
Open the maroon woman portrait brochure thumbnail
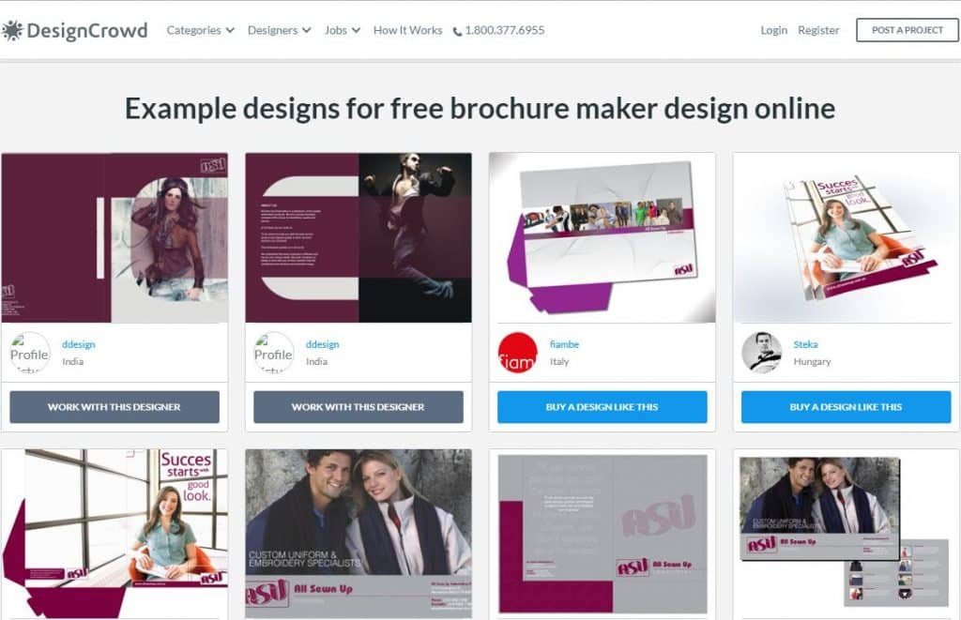click(x=114, y=237)
